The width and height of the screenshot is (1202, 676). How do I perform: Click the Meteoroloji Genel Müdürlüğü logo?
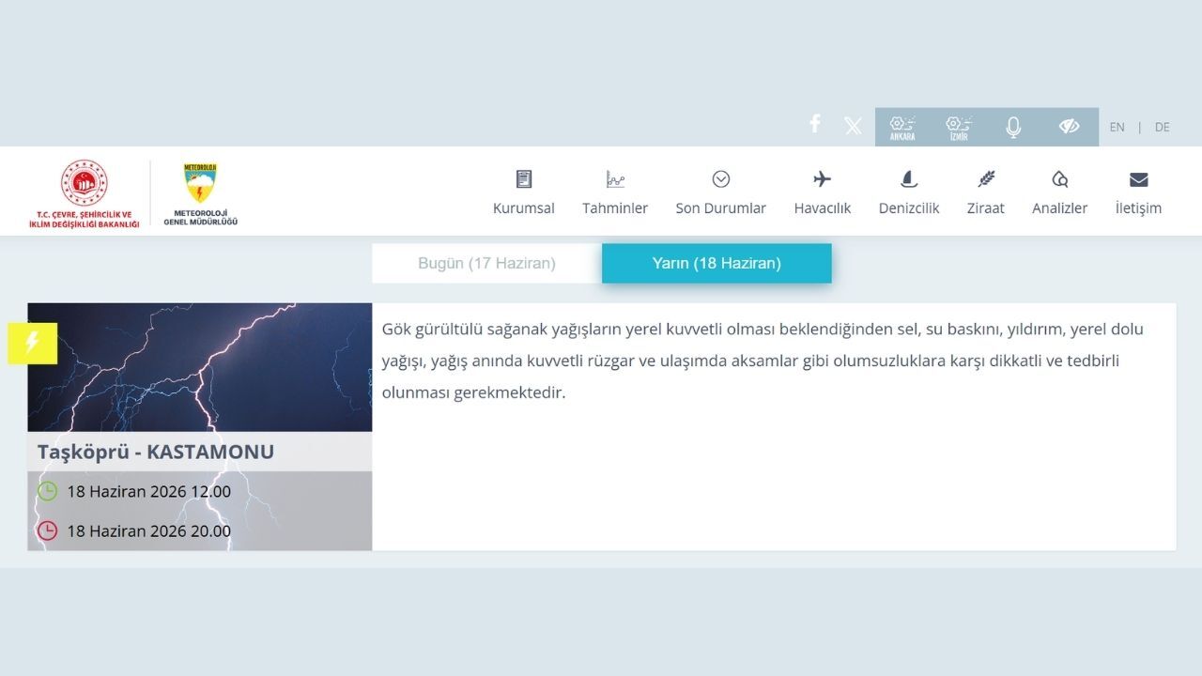click(x=201, y=194)
